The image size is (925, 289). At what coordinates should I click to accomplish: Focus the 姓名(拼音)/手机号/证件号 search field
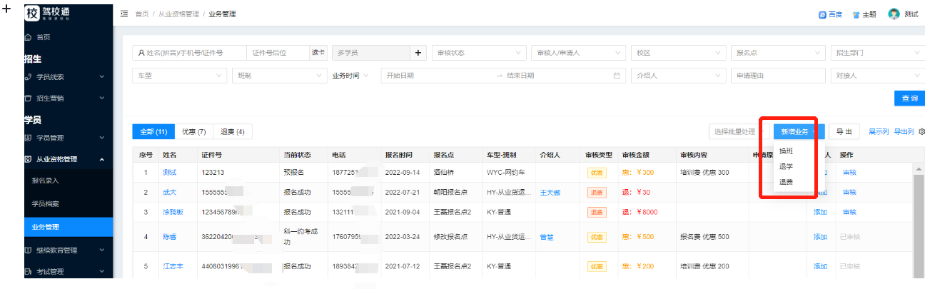[x=190, y=53]
